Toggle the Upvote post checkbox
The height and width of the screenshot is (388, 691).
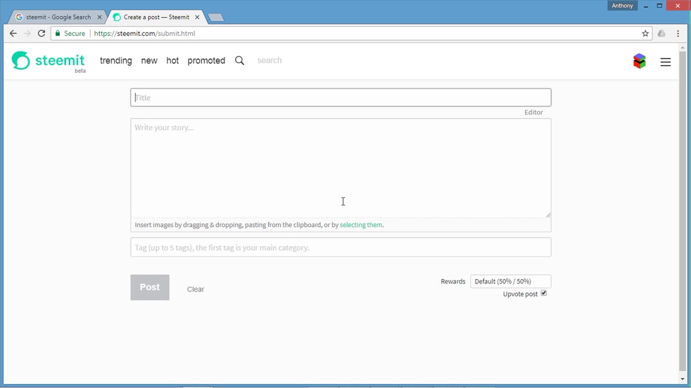[x=544, y=293]
